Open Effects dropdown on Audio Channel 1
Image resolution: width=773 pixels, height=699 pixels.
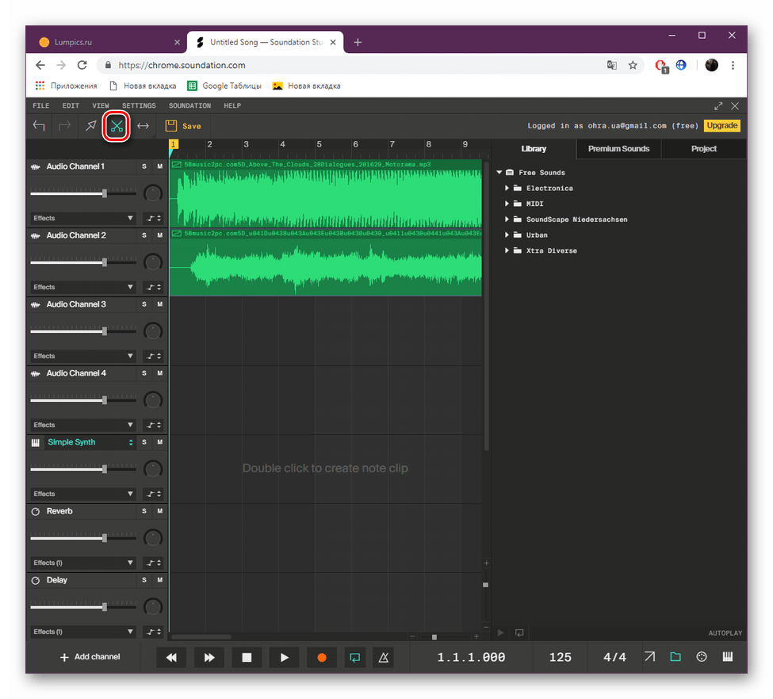82,218
